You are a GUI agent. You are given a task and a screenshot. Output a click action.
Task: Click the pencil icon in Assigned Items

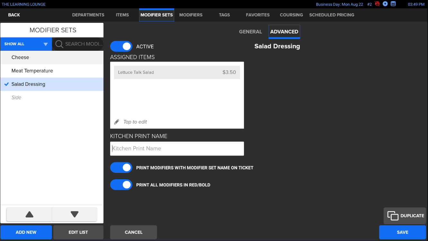coord(117,122)
